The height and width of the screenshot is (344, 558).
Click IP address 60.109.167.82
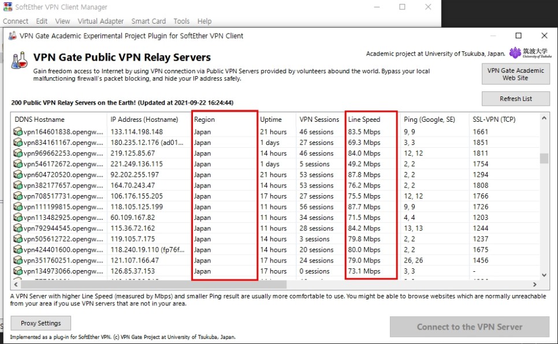pyautogui.click(x=133, y=218)
